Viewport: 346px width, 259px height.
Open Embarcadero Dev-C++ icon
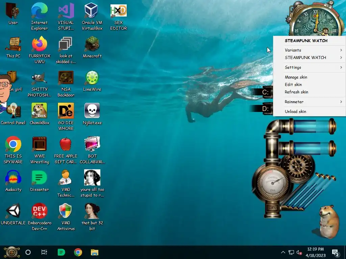pos(39,211)
